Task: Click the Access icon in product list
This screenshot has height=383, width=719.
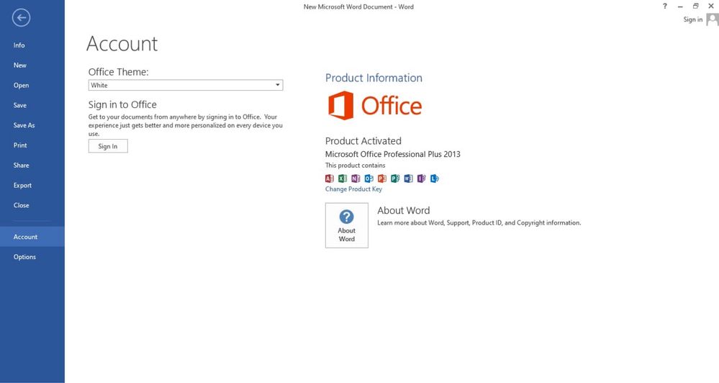Action: 329,179
